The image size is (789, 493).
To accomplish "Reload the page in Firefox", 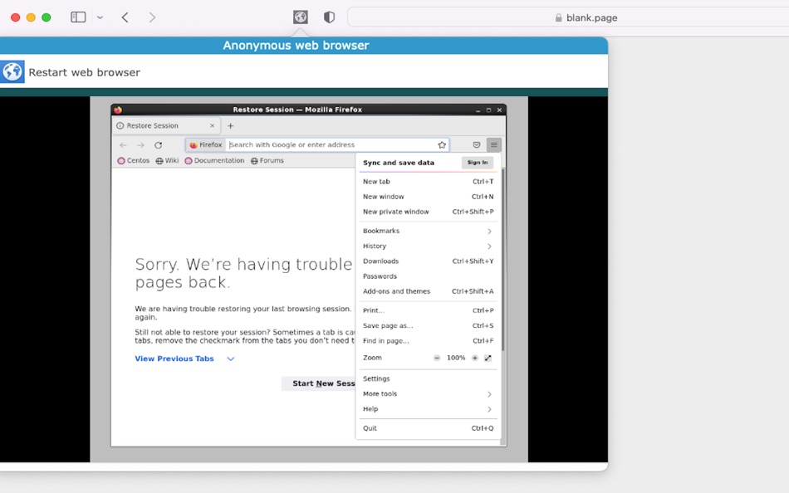I will pyautogui.click(x=158, y=145).
